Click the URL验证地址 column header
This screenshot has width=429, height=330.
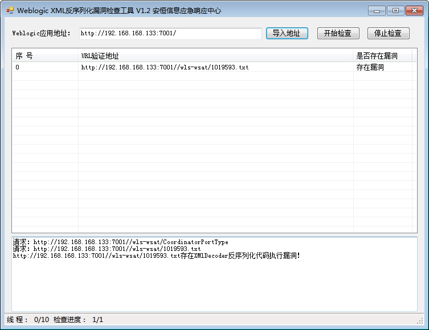(215, 56)
